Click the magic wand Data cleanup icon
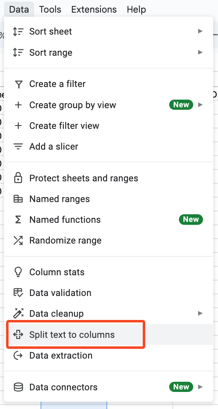The height and width of the screenshot is (409, 218). pyautogui.click(x=18, y=313)
